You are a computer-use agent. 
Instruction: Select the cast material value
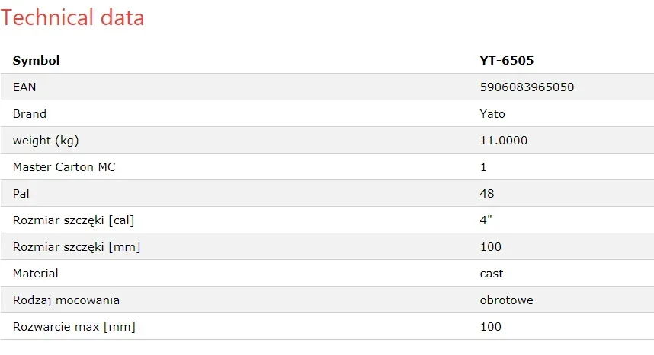coord(492,274)
